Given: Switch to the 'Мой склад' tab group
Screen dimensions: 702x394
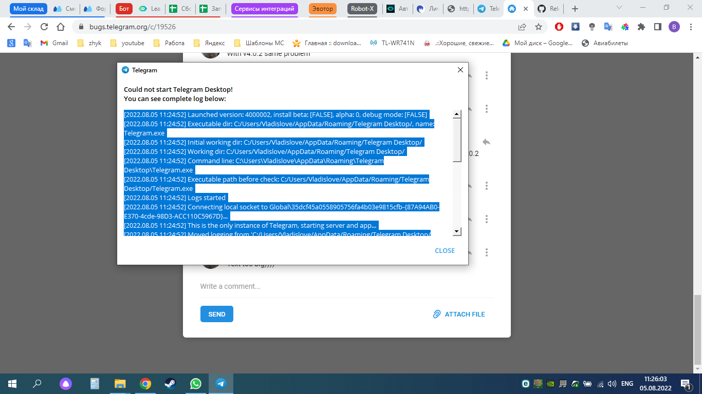Looking at the screenshot, I should (28, 9).
